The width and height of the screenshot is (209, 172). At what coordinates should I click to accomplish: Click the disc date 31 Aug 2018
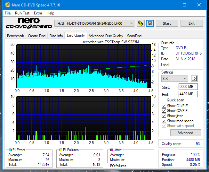click(x=185, y=59)
